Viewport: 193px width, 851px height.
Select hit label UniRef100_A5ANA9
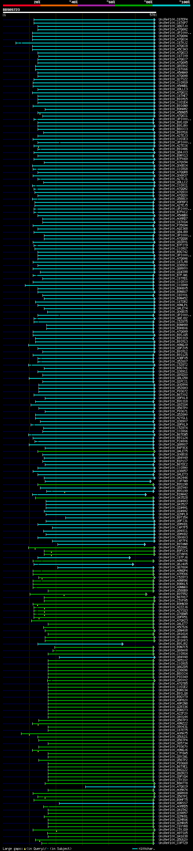173,72
